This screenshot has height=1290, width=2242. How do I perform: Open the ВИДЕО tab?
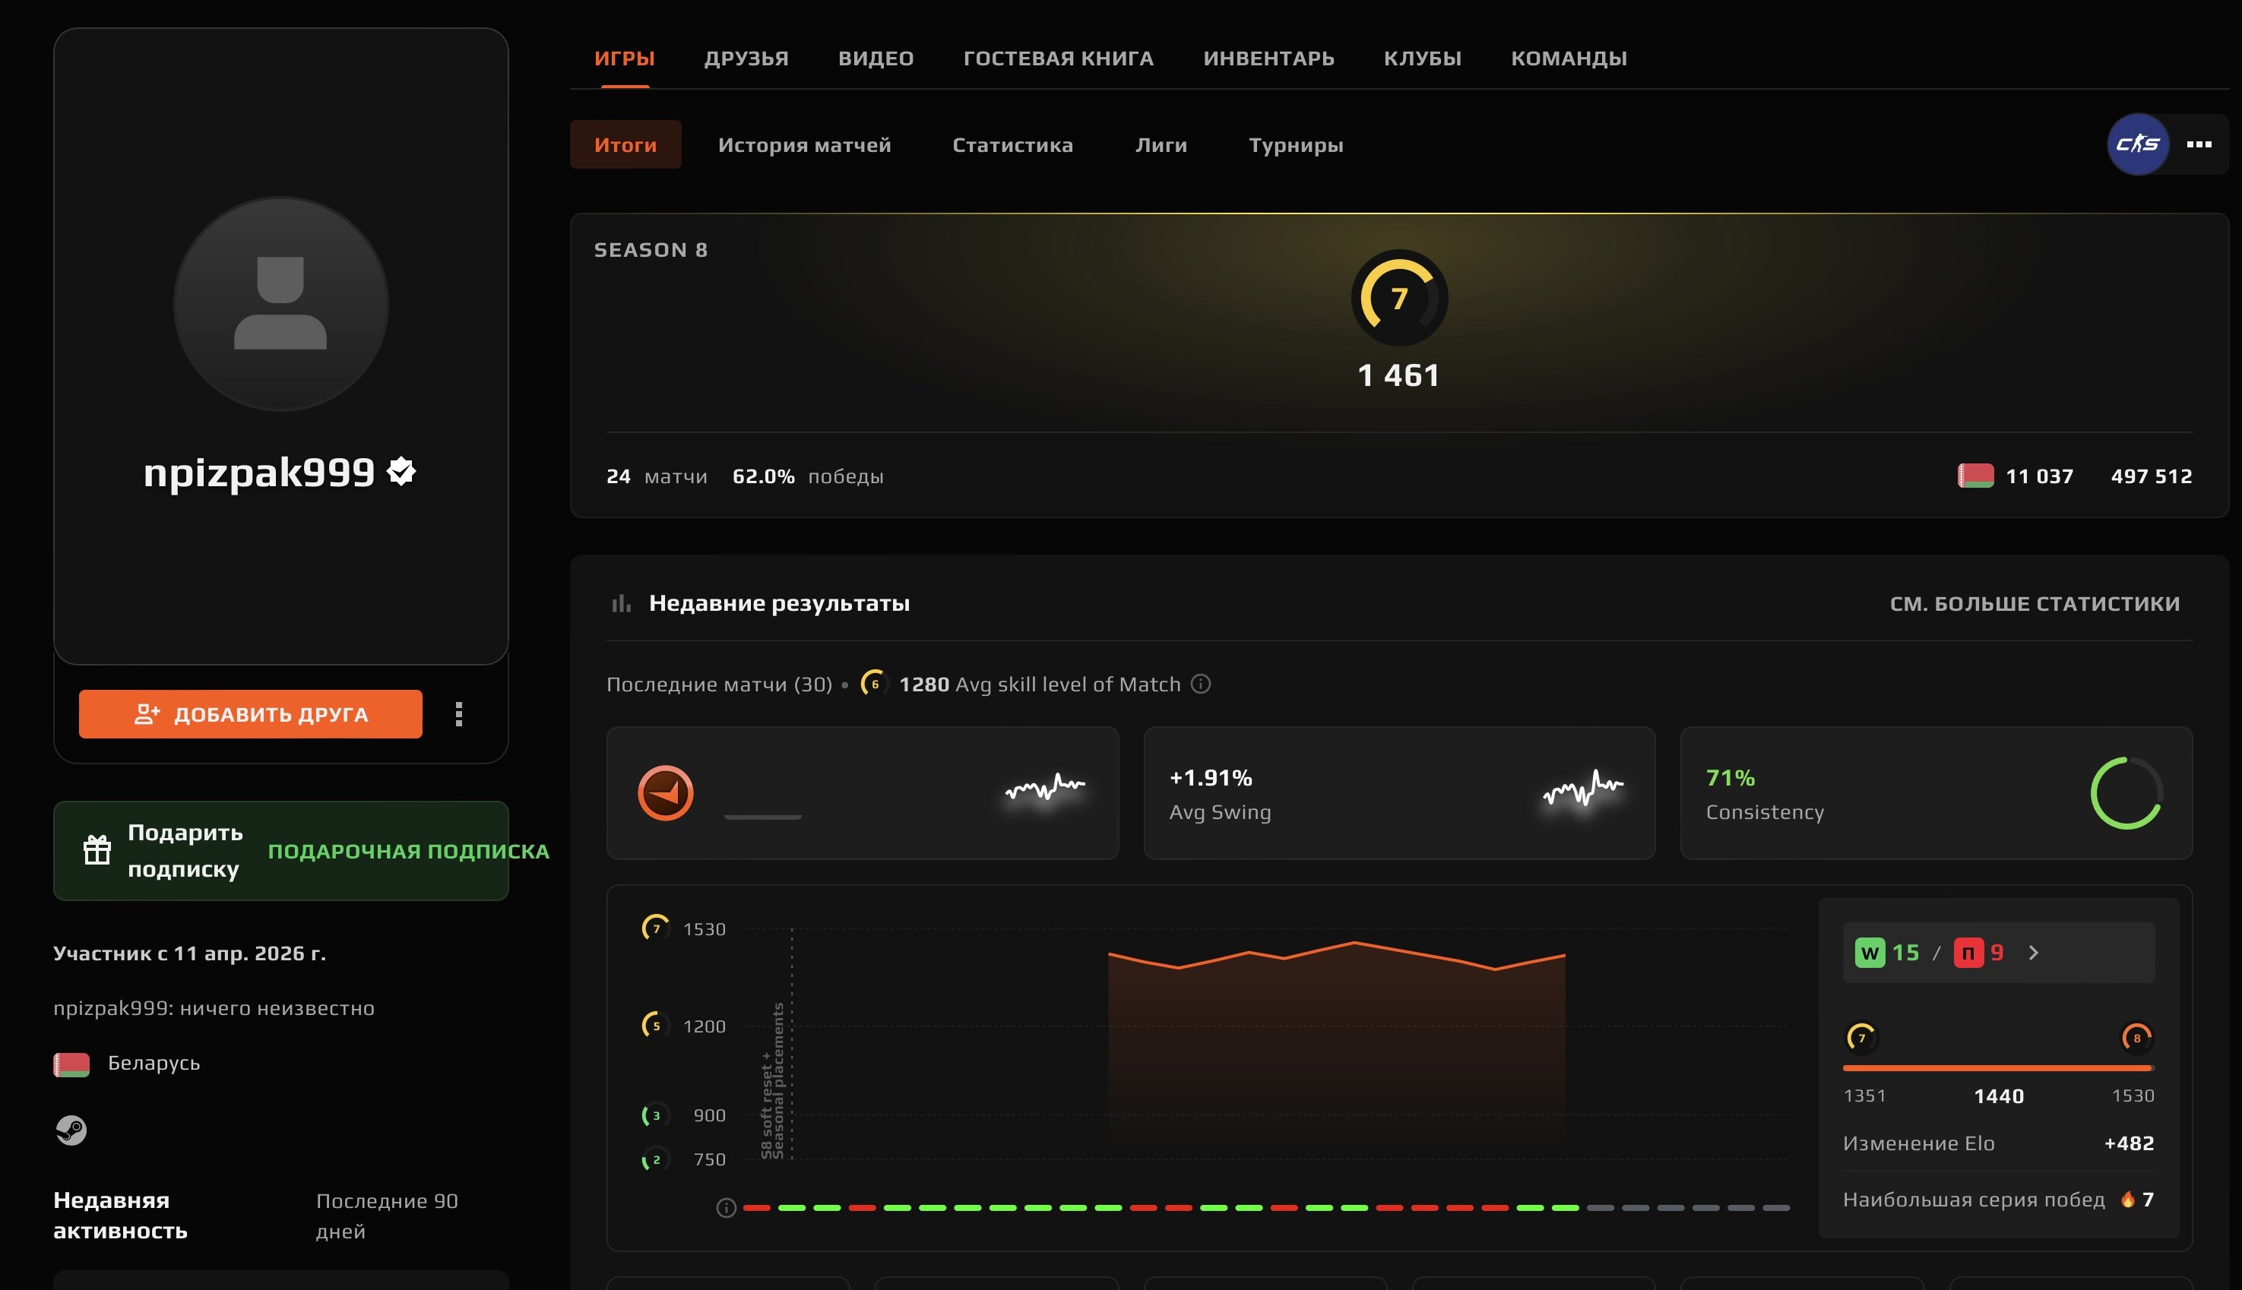point(876,58)
